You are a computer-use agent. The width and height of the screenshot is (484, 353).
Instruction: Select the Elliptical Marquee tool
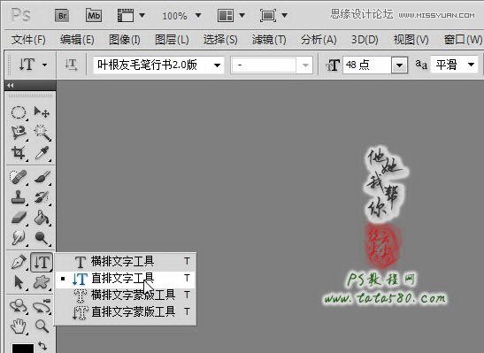coord(19,112)
